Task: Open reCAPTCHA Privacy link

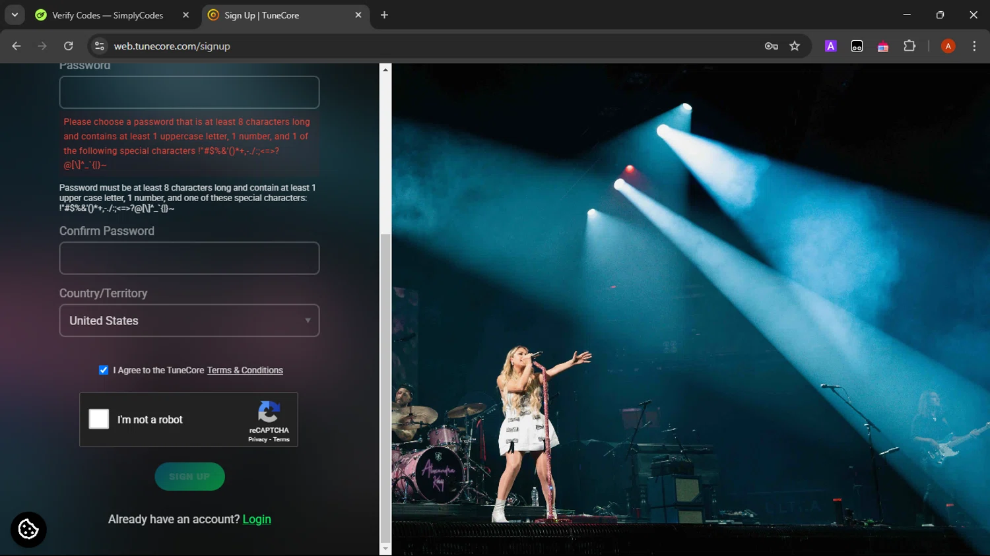Action: point(257,440)
